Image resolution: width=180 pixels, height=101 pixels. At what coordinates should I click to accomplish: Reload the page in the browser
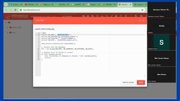click(x=15, y=10)
